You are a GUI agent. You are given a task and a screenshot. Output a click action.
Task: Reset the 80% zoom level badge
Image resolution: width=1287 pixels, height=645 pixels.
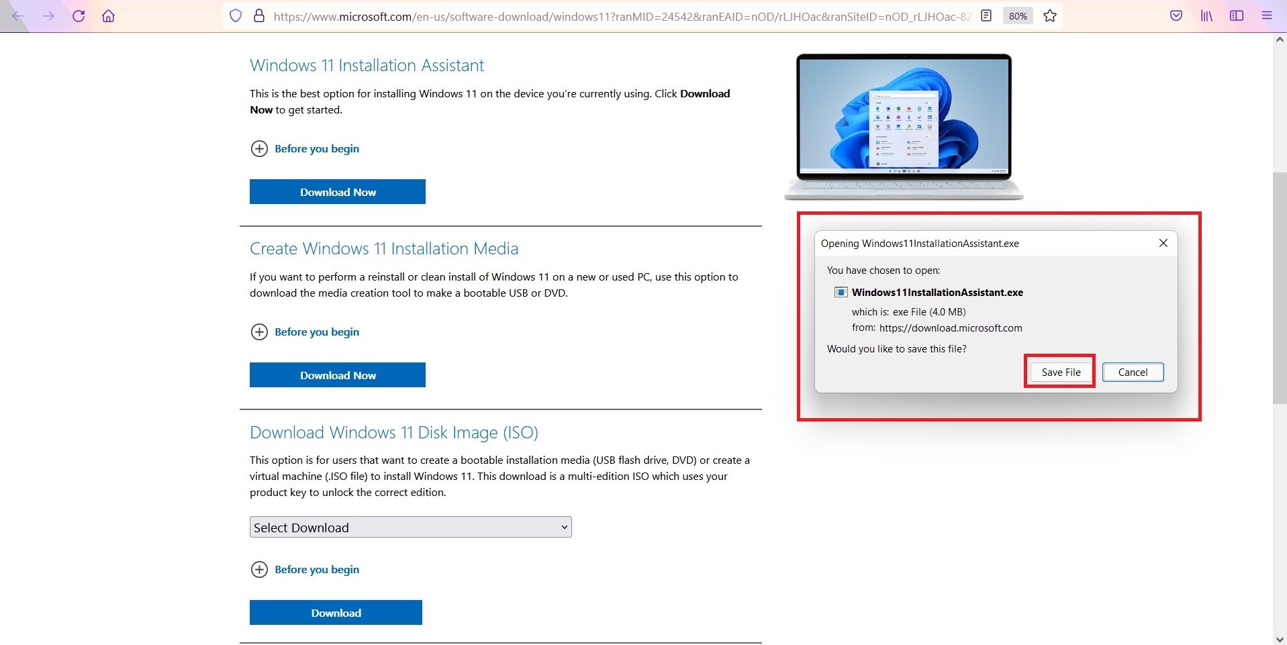[x=1018, y=15]
